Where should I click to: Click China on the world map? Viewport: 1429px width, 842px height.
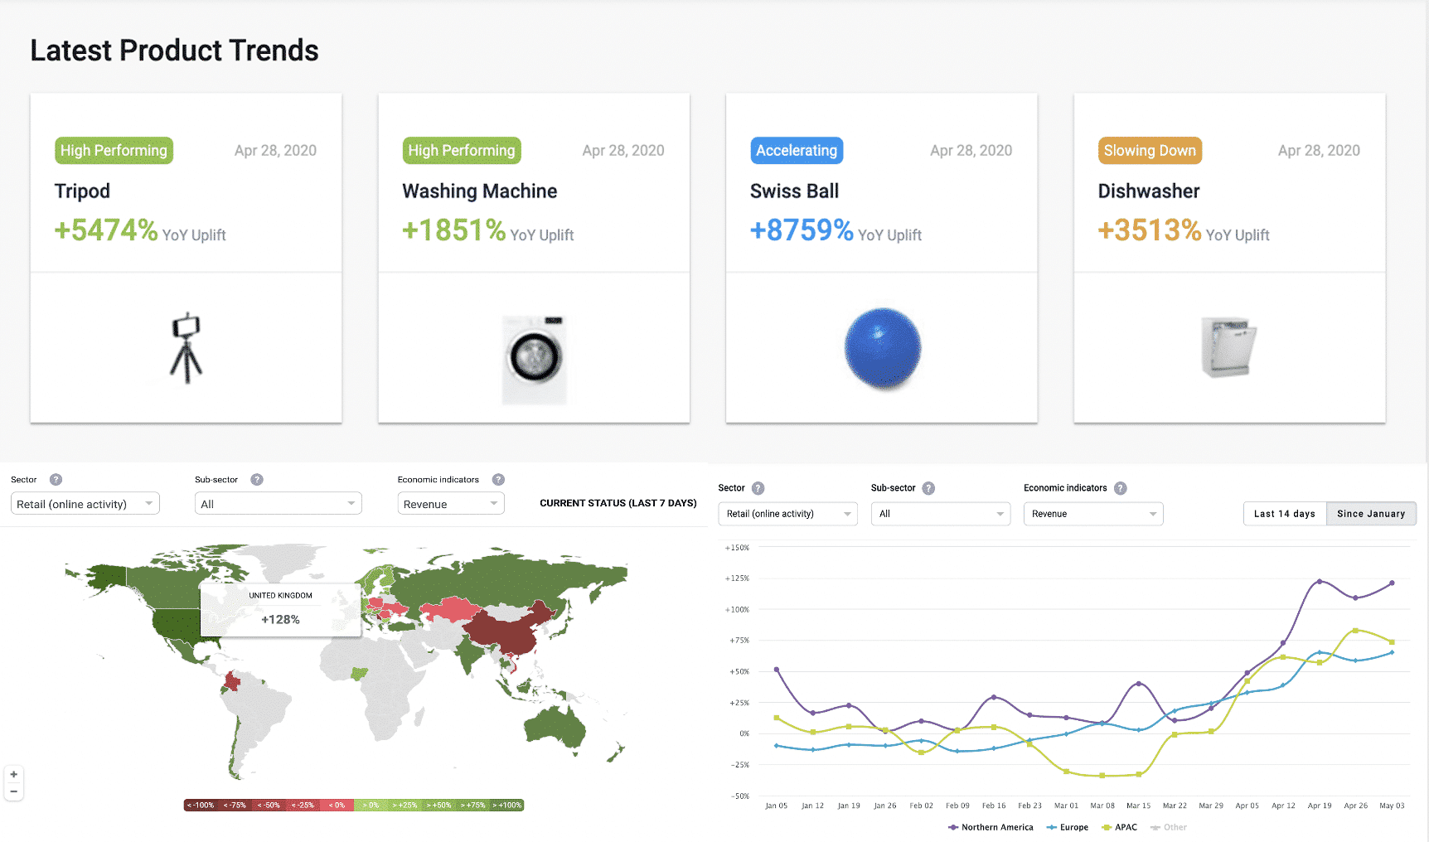[506, 631]
